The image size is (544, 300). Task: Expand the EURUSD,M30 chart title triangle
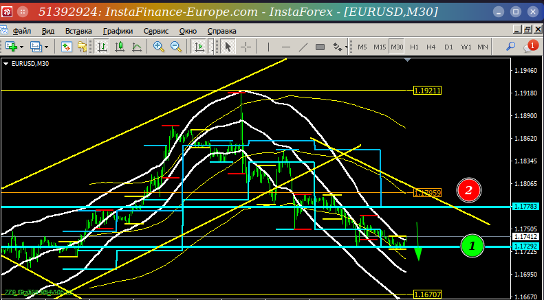[6, 64]
